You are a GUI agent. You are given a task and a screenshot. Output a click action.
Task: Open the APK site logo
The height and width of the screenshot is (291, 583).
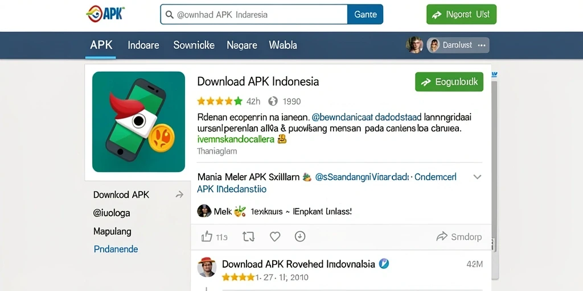tap(105, 14)
